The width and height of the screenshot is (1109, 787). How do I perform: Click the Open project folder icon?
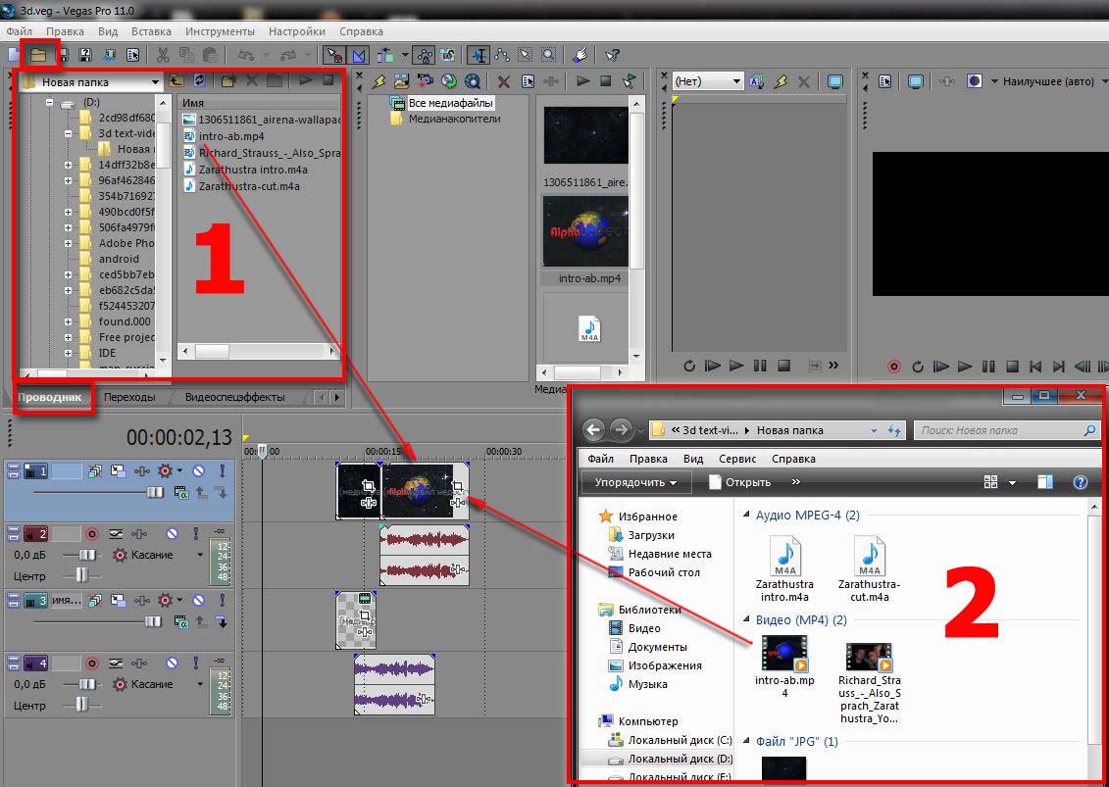coord(38,55)
